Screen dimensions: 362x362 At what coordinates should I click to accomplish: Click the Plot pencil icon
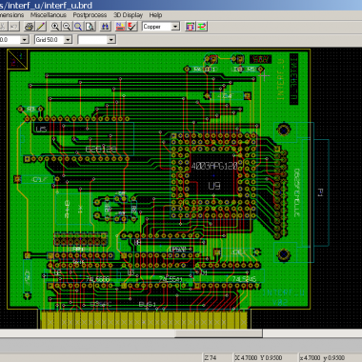(x=41, y=27)
